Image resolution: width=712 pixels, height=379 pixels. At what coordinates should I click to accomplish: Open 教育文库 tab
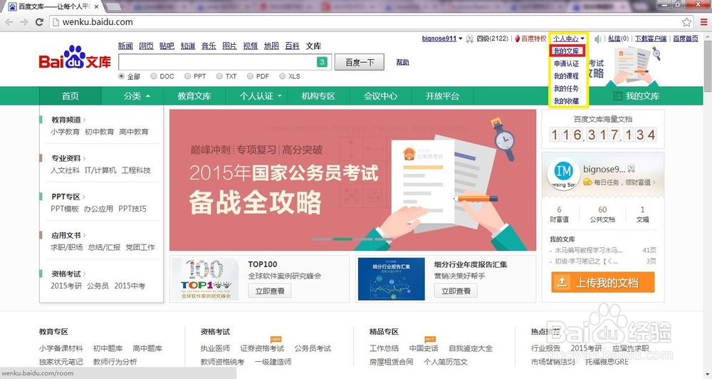tap(194, 96)
